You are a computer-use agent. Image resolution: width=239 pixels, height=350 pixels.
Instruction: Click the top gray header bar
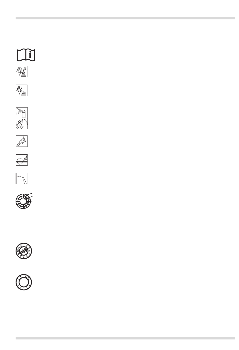tap(125, 18)
